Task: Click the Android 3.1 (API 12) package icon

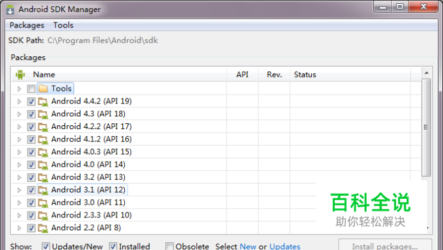Action: (43, 190)
